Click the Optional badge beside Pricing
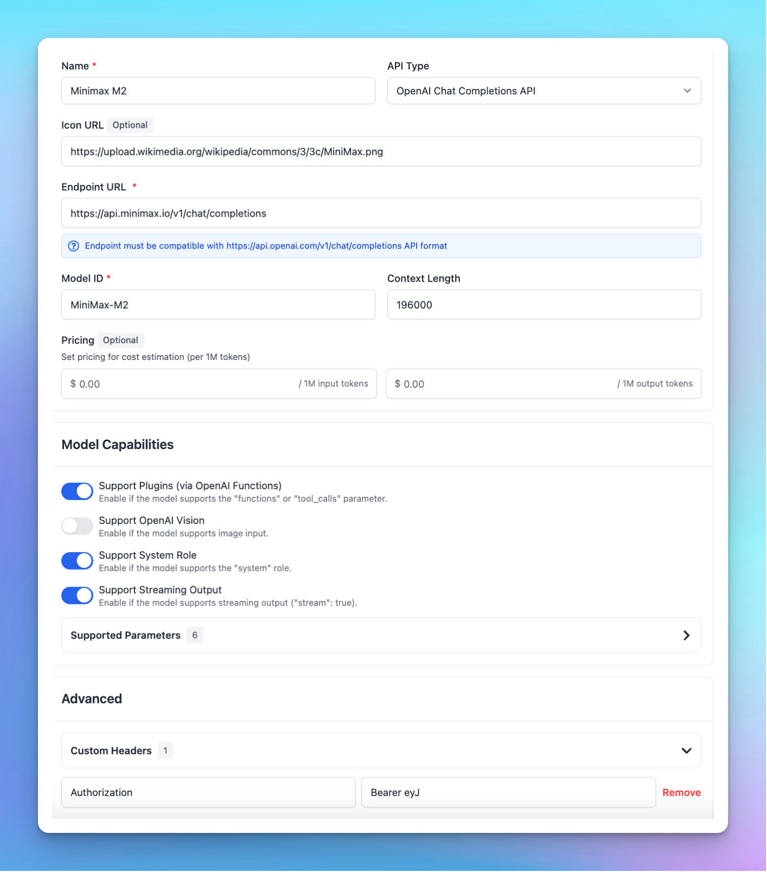This screenshot has width=767, height=872. (x=120, y=340)
